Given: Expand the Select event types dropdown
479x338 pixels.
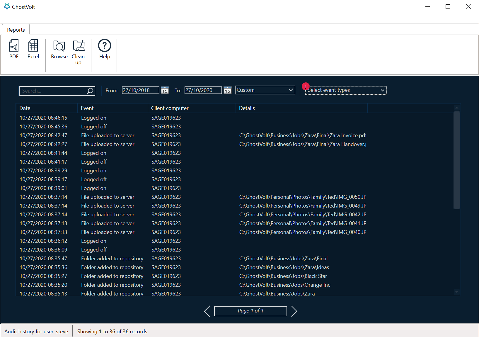Looking at the screenshot, I should 346,90.
